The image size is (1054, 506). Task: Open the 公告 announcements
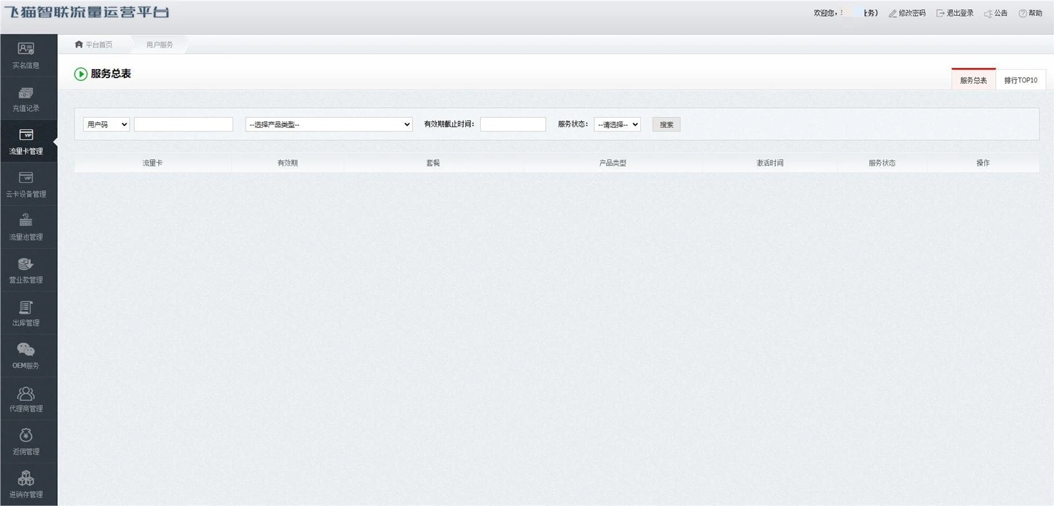[x=996, y=13]
